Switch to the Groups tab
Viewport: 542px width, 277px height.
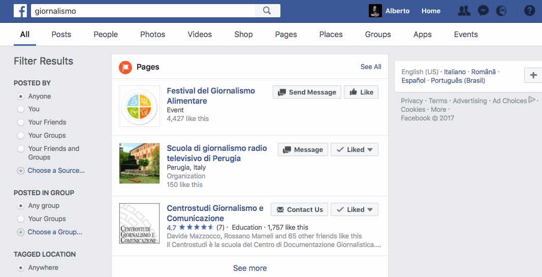[x=378, y=34]
